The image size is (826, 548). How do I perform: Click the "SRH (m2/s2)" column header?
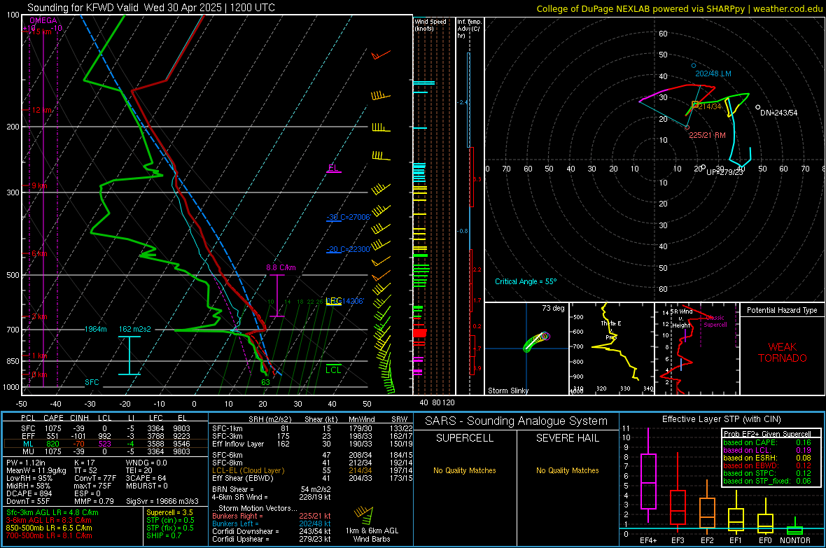pos(269,419)
